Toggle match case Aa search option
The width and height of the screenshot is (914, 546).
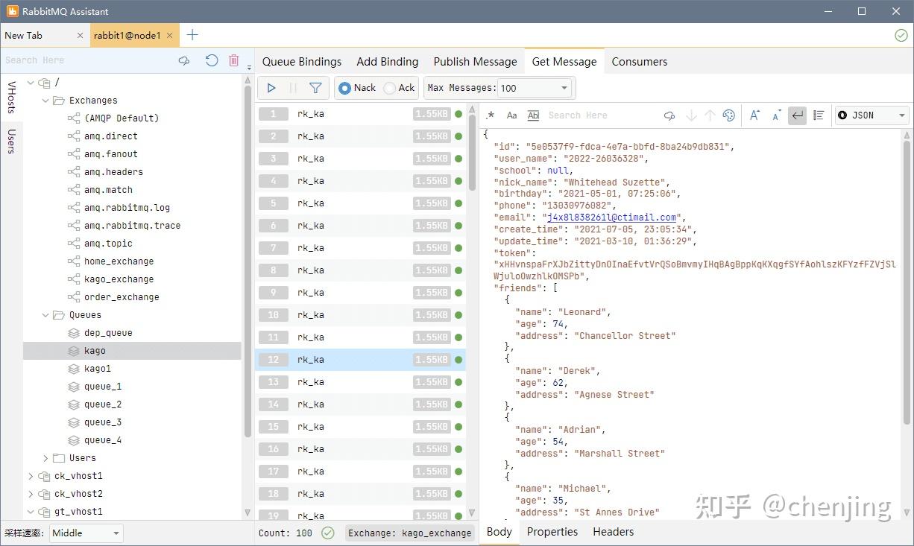coord(511,115)
